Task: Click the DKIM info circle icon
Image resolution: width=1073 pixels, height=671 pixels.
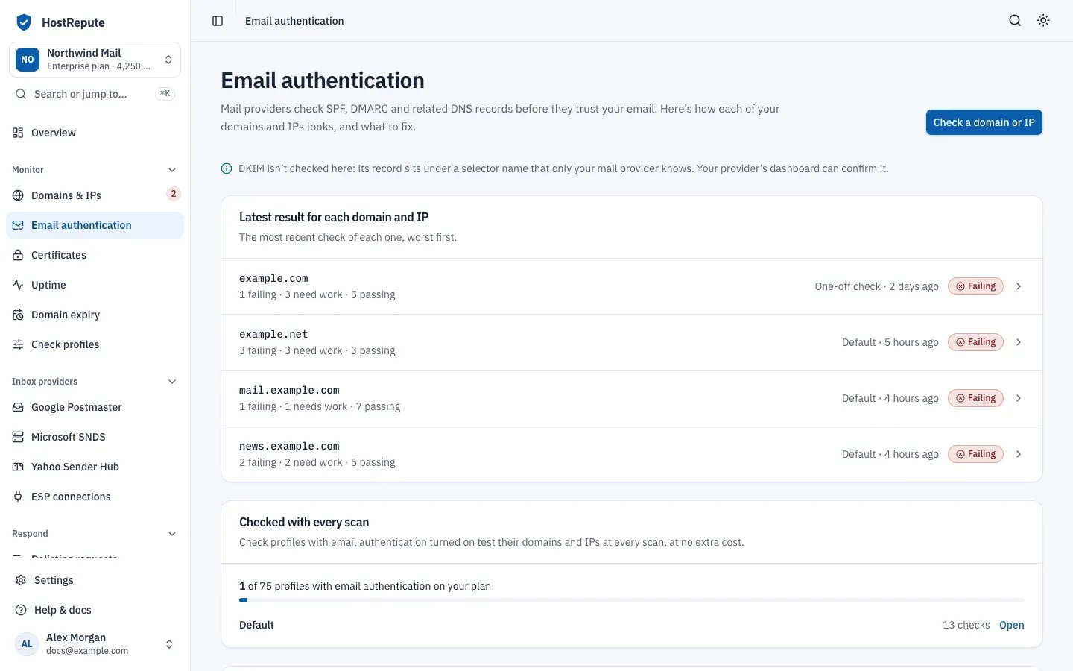Action: (x=227, y=168)
